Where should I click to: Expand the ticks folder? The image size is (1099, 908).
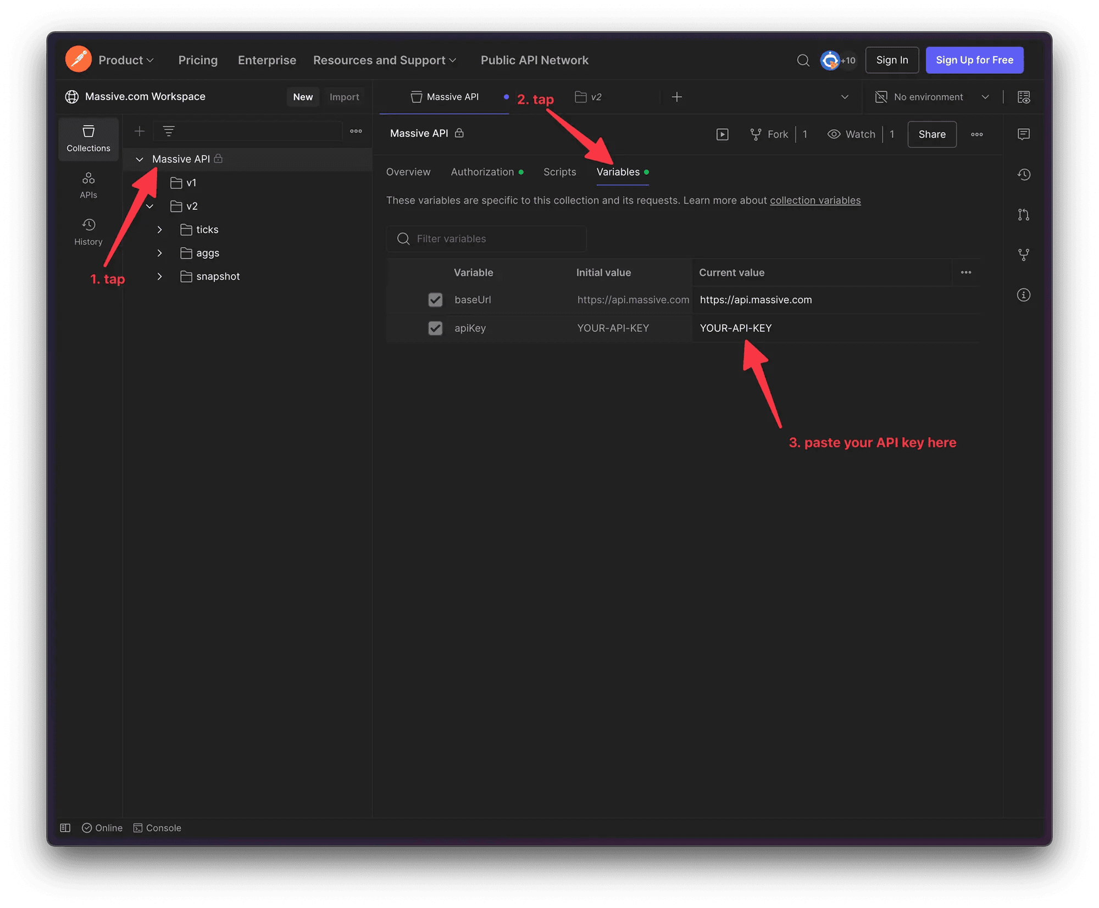coord(159,230)
